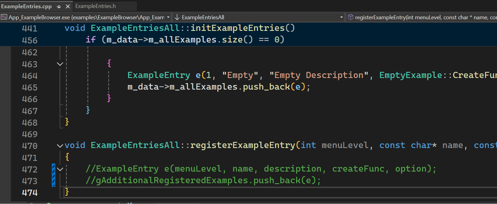497x204 pixels.
Task: Open the App_ExampleBrowser.exe project dropdown
Action: pyautogui.click(x=168, y=17)
